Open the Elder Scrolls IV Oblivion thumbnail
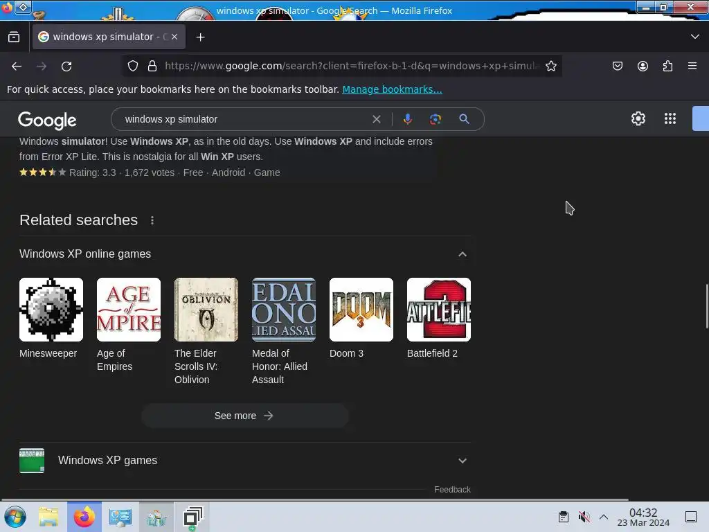This screenshot has height=532, width=709. pyautogui.click(x=206, y=310)
